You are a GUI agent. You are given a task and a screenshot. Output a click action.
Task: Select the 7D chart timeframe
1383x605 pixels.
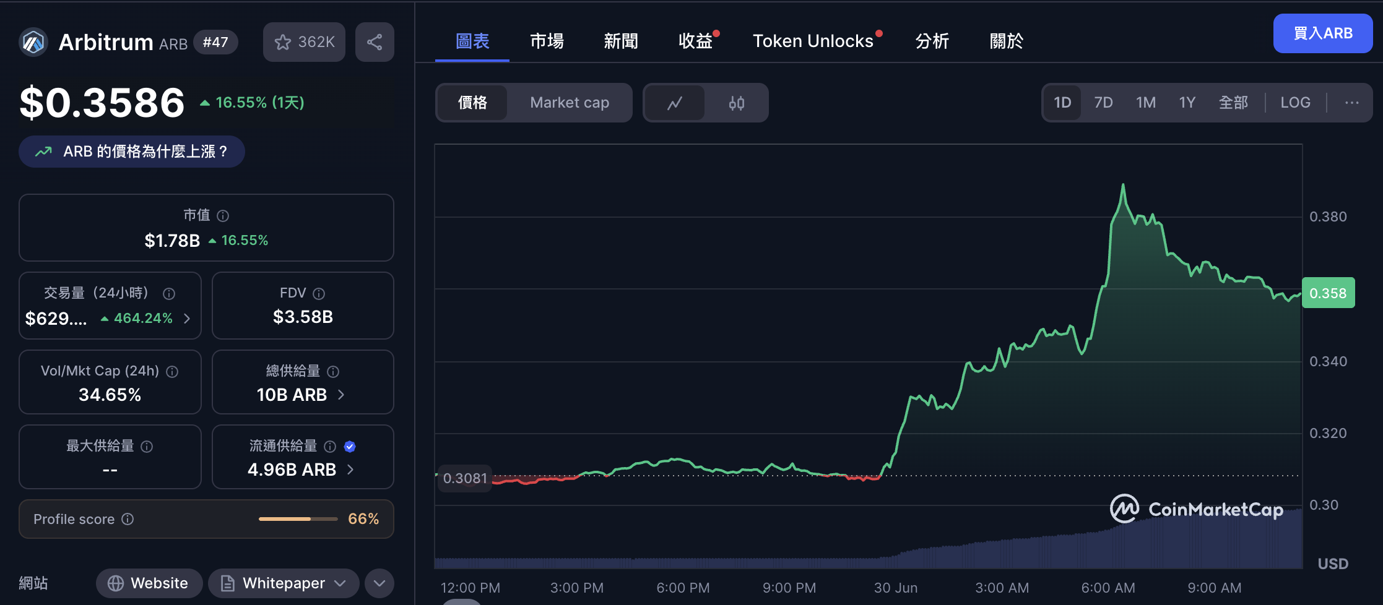point(1103,102)
